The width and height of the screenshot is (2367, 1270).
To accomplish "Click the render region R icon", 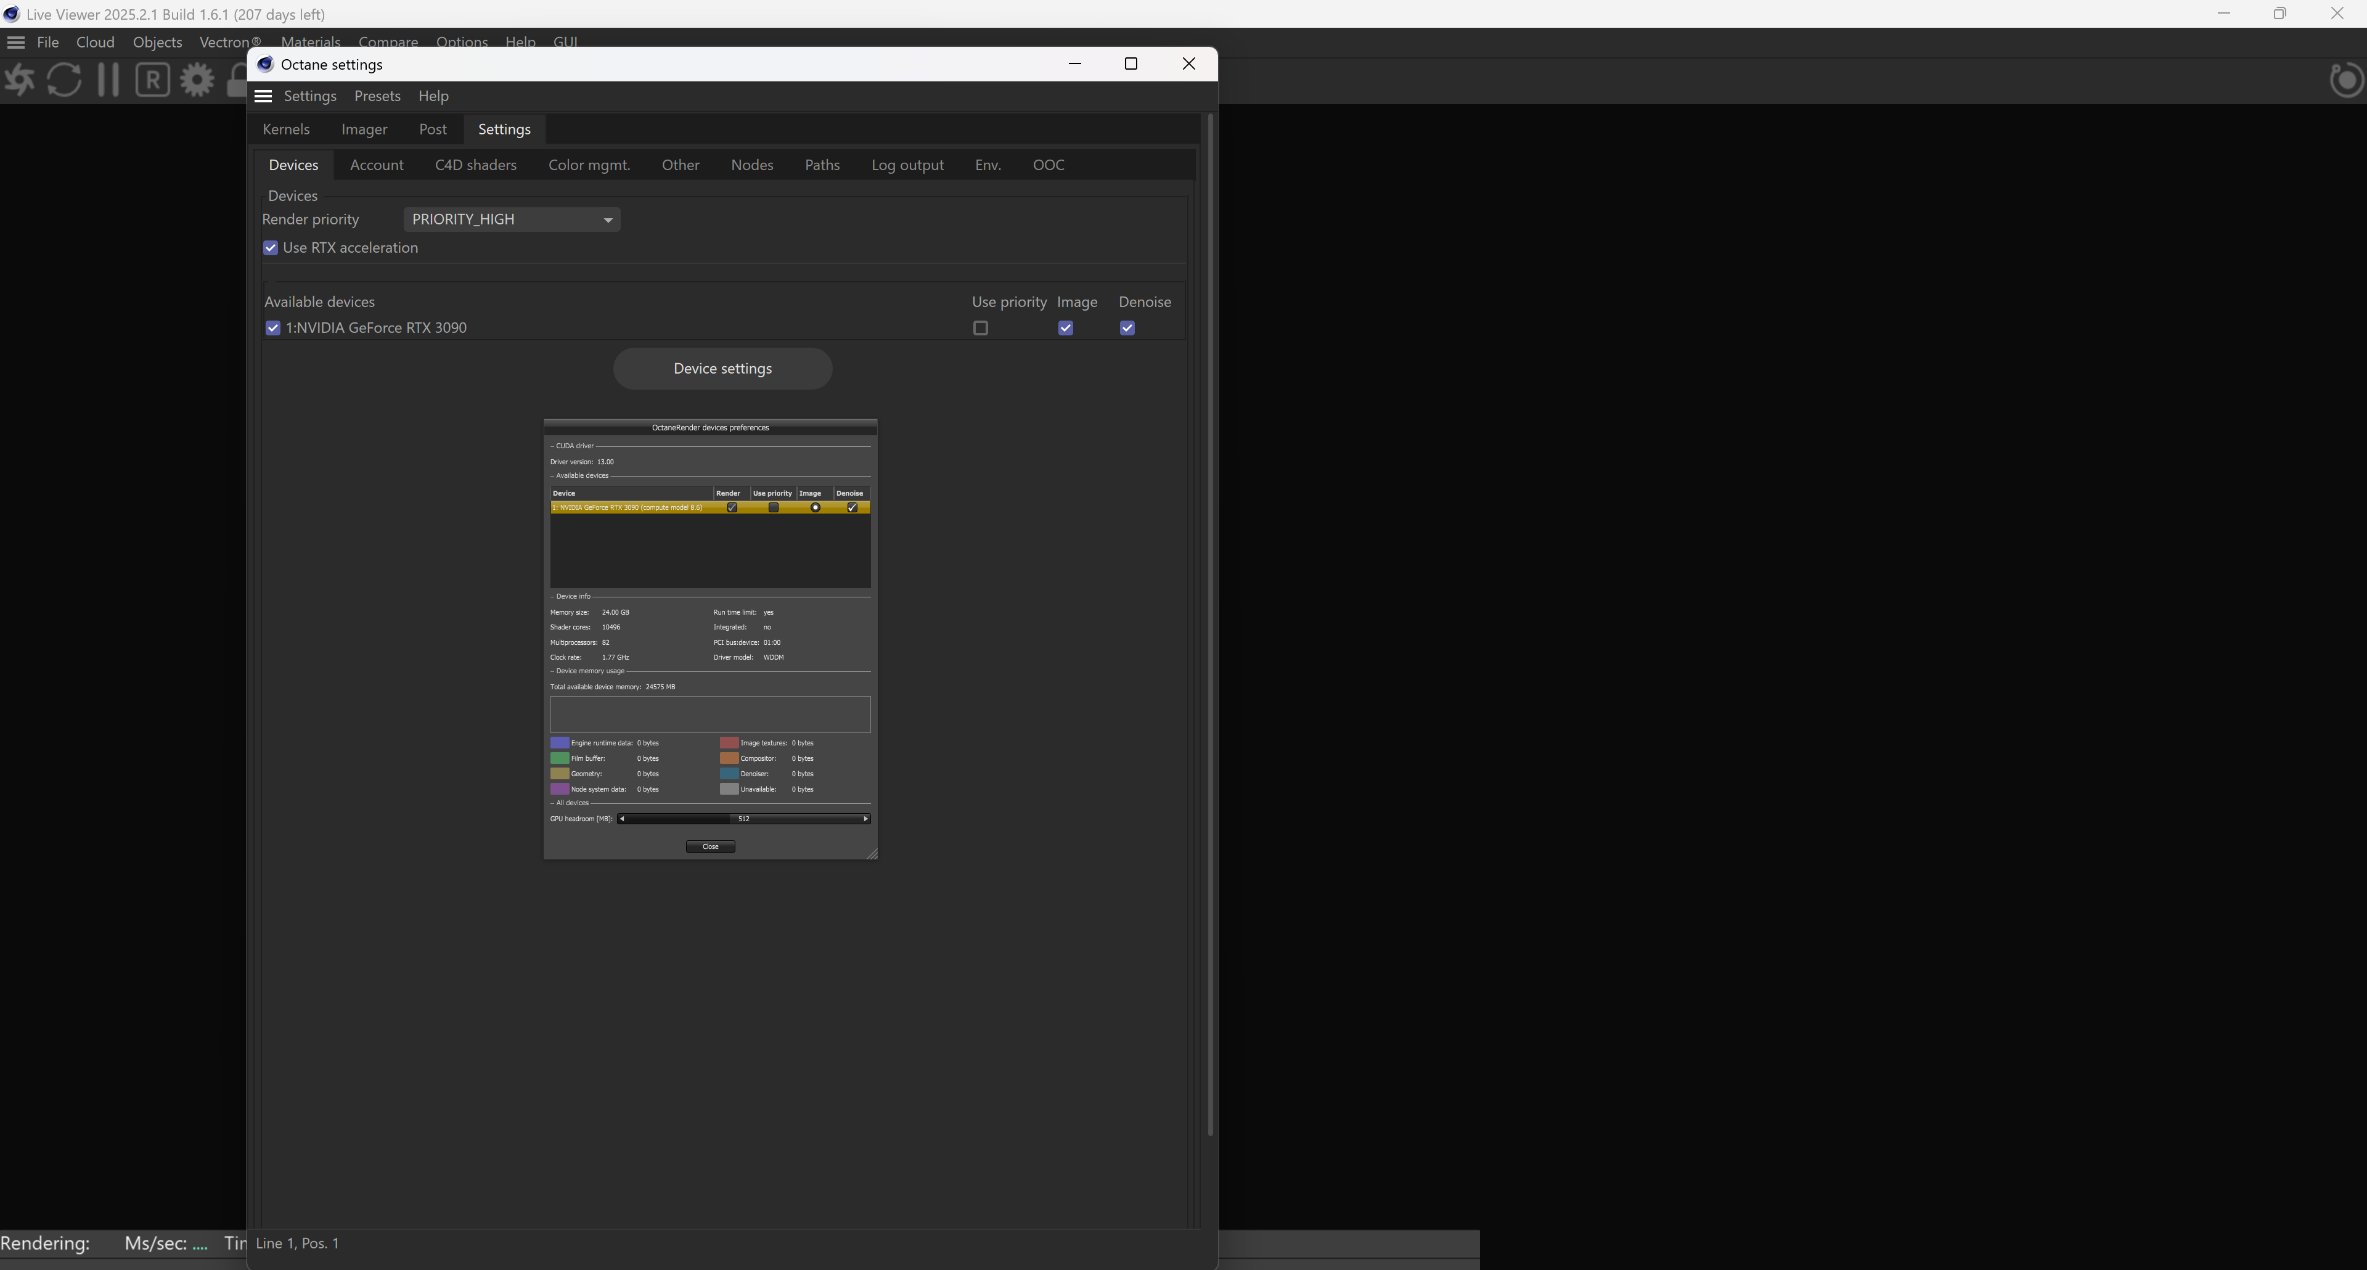I will (x=152, y=80).
